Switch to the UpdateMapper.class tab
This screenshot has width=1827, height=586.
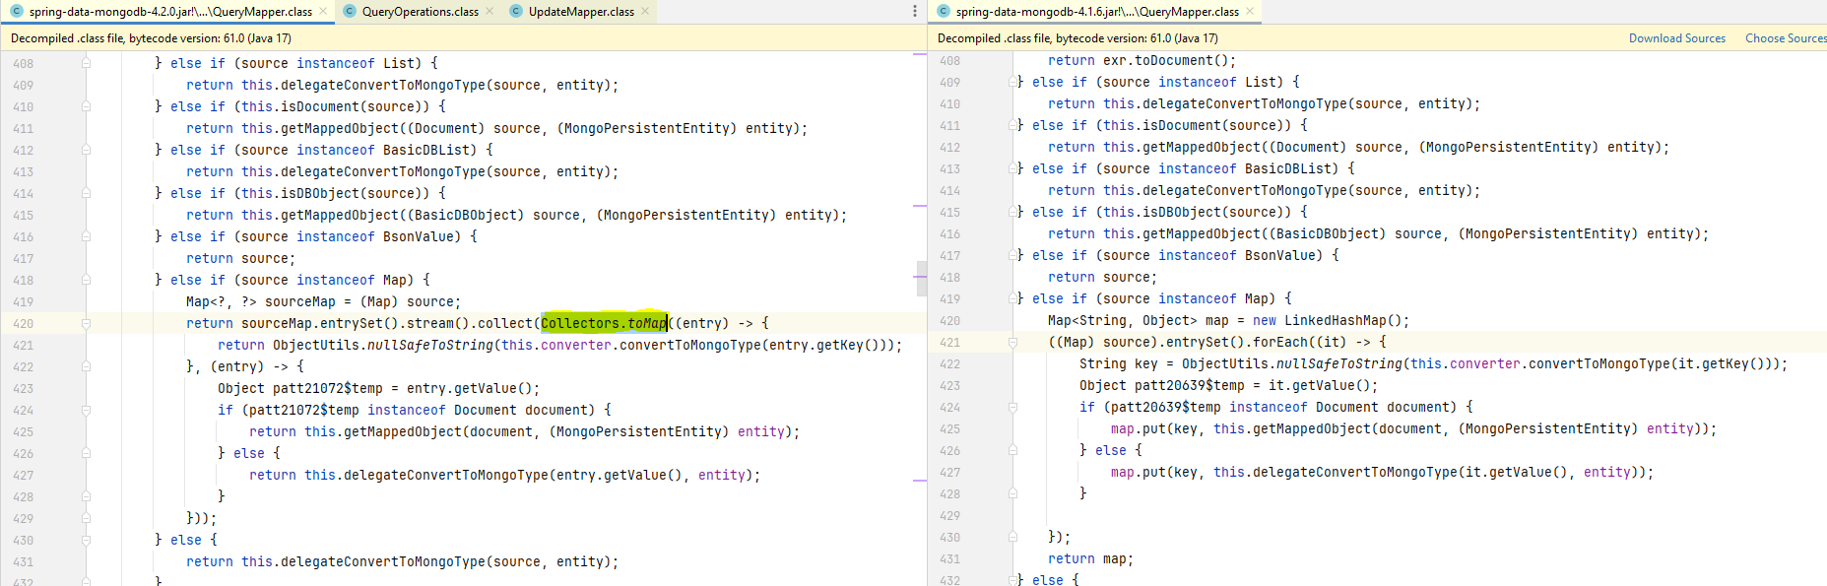point(581,12)
